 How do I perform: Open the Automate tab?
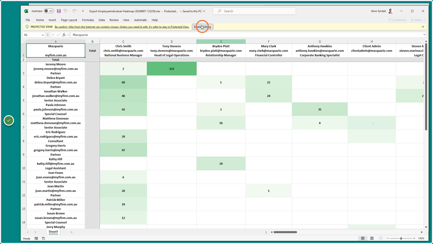140,20
